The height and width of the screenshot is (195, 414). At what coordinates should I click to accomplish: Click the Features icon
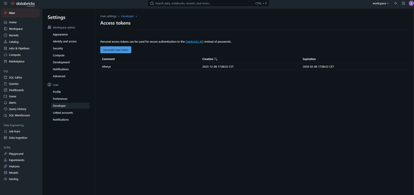(x=5, y=166)
